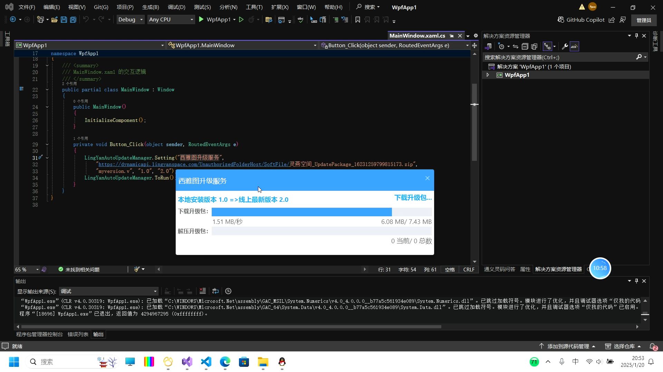Click the pending changes filter clock icon
This screenshot has height=372, width=663.
pyautogui.click(x=501, y=46)
